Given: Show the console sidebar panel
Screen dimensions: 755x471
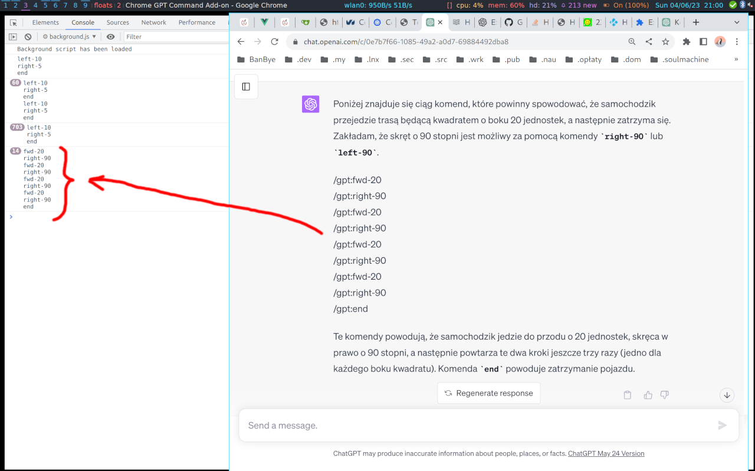Looking at the screenshot, I should coord(13,37).
